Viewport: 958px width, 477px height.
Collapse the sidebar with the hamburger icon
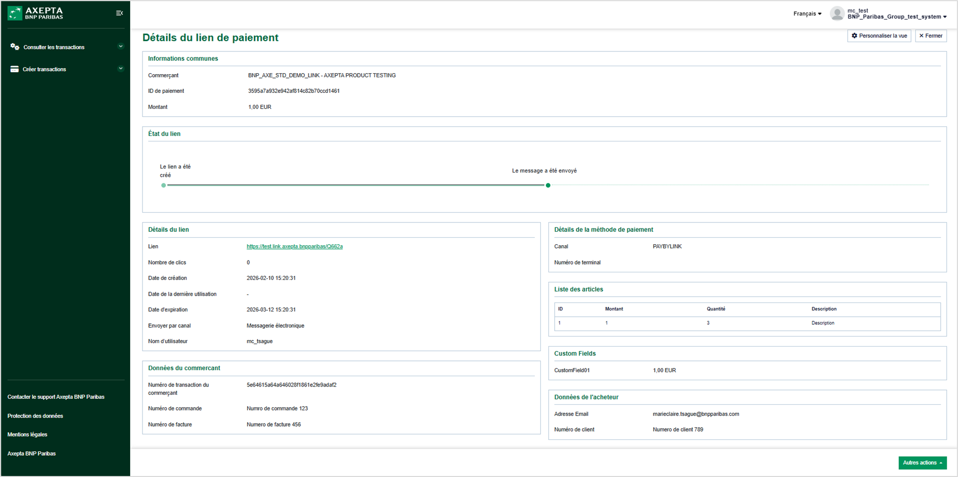[x=119, y=13]
